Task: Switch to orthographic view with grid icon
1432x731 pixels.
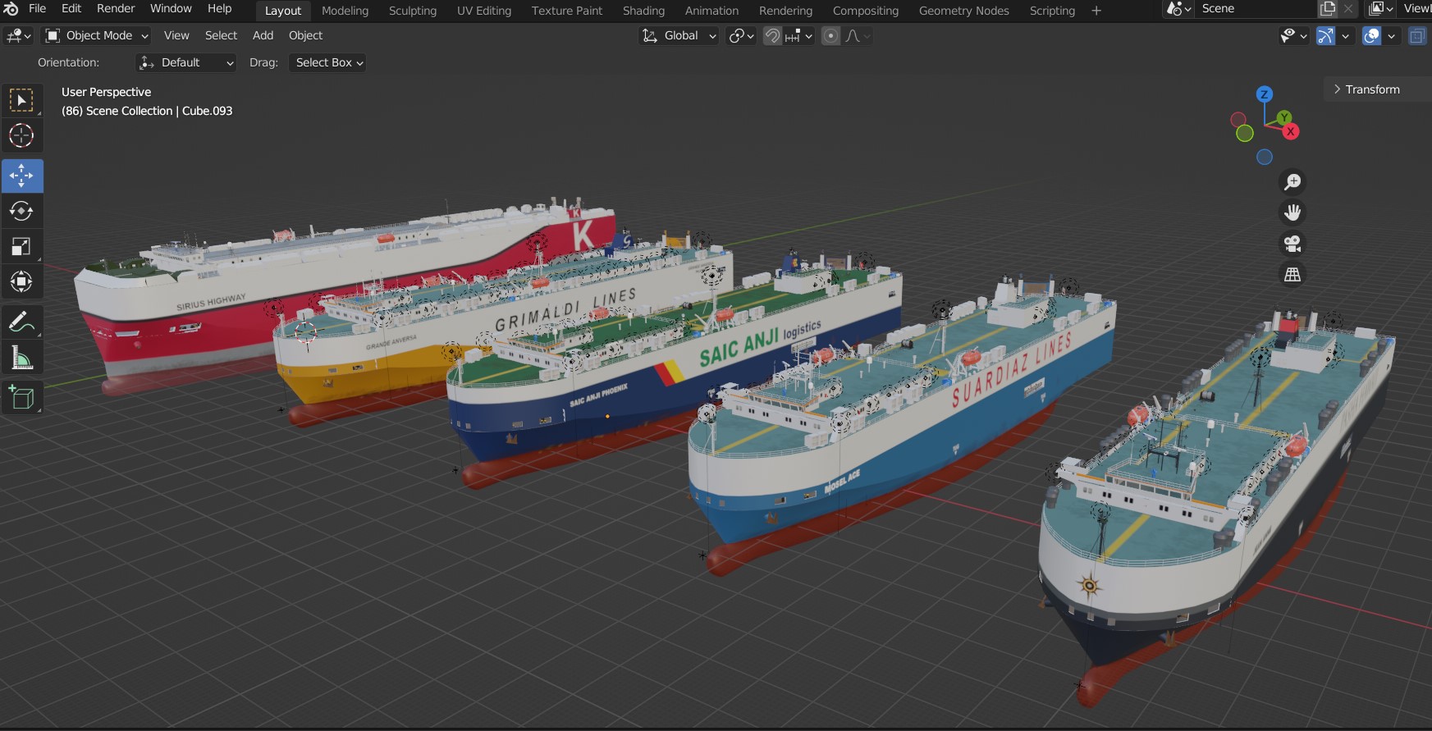Action: 1292,275
